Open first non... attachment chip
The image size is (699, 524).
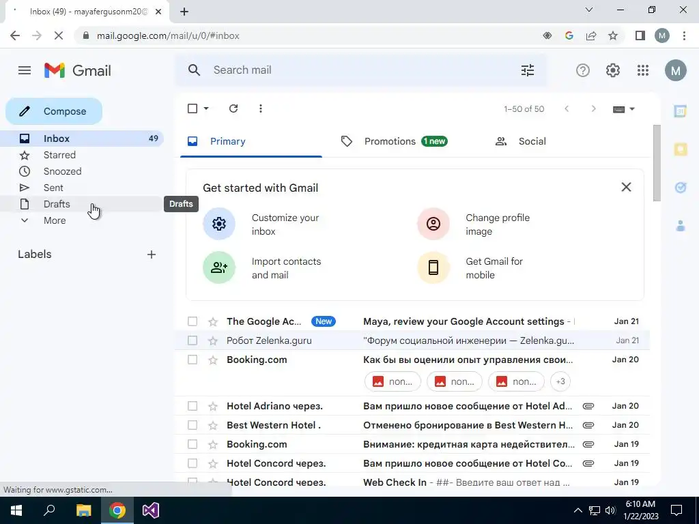(x=393, y=381)
